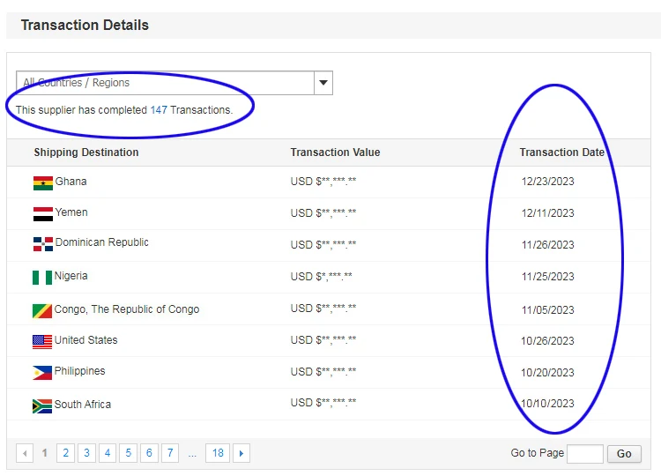This screenshot has width=661, height=476.
Task: Click United States' masked transaction value
Action: click(323, 340)
